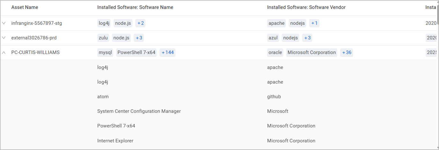
Task: Show +1 more vendors for infranginx row
Action: (314, 23)
